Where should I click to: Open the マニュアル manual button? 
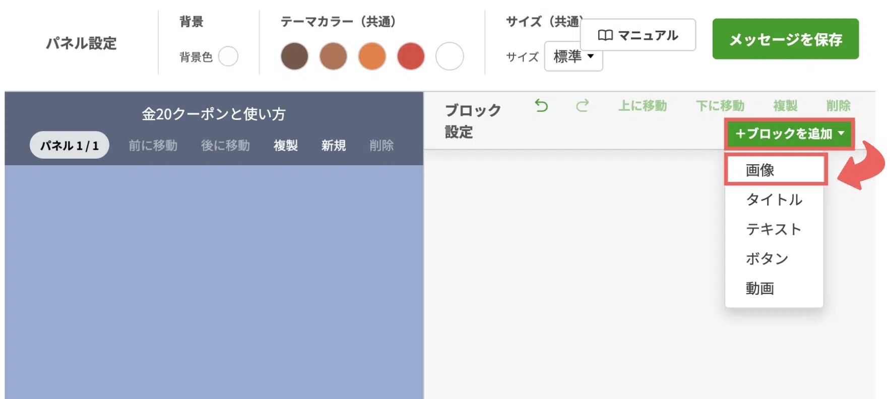[x=638, y=35]
